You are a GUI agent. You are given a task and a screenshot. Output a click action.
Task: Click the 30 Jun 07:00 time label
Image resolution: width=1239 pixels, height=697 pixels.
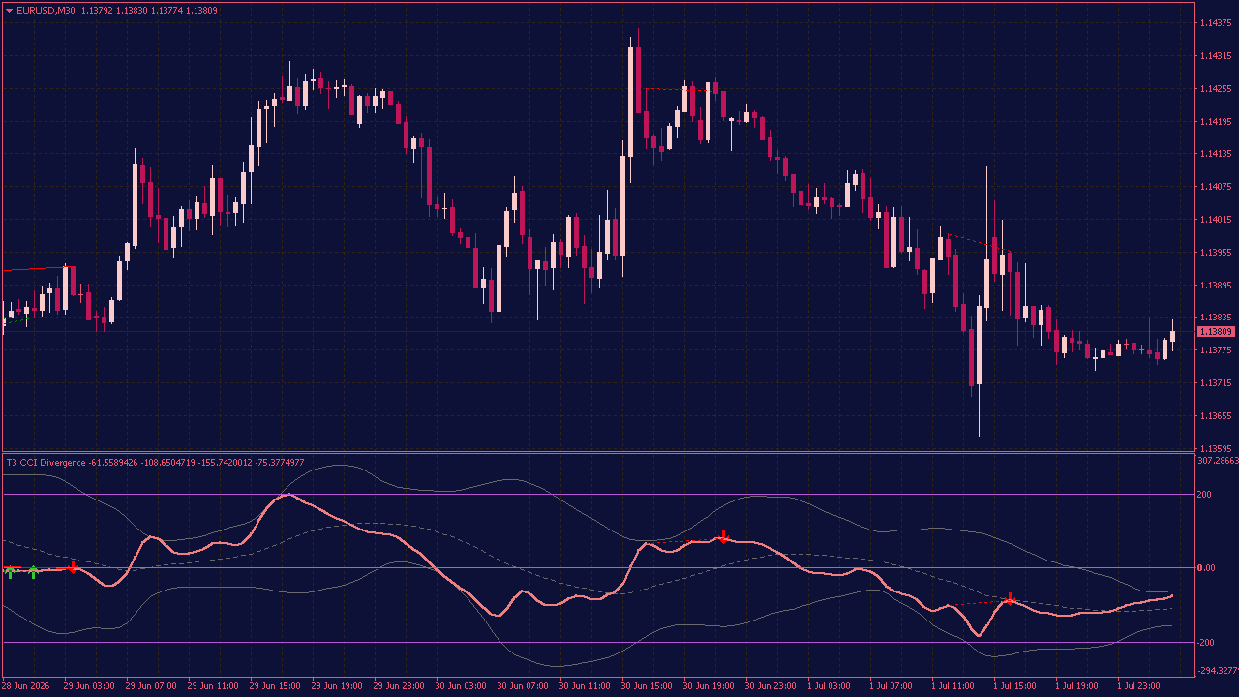coord(523,685)
